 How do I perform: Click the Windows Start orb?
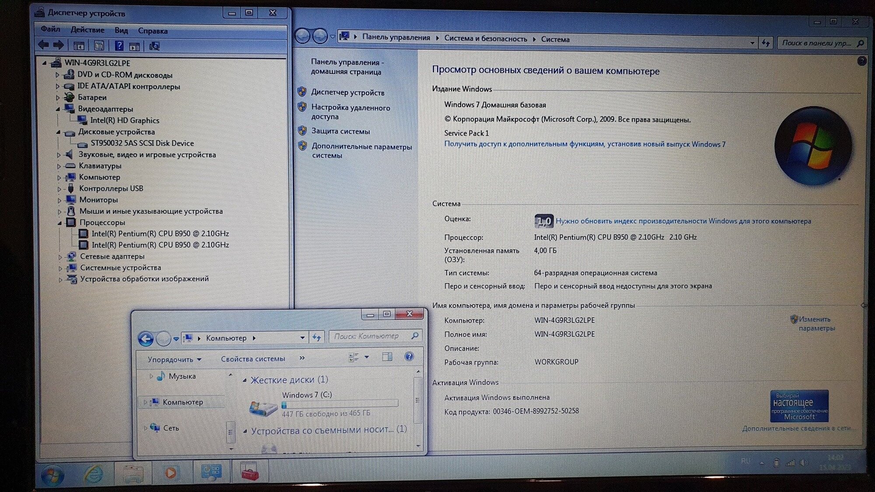52,475
